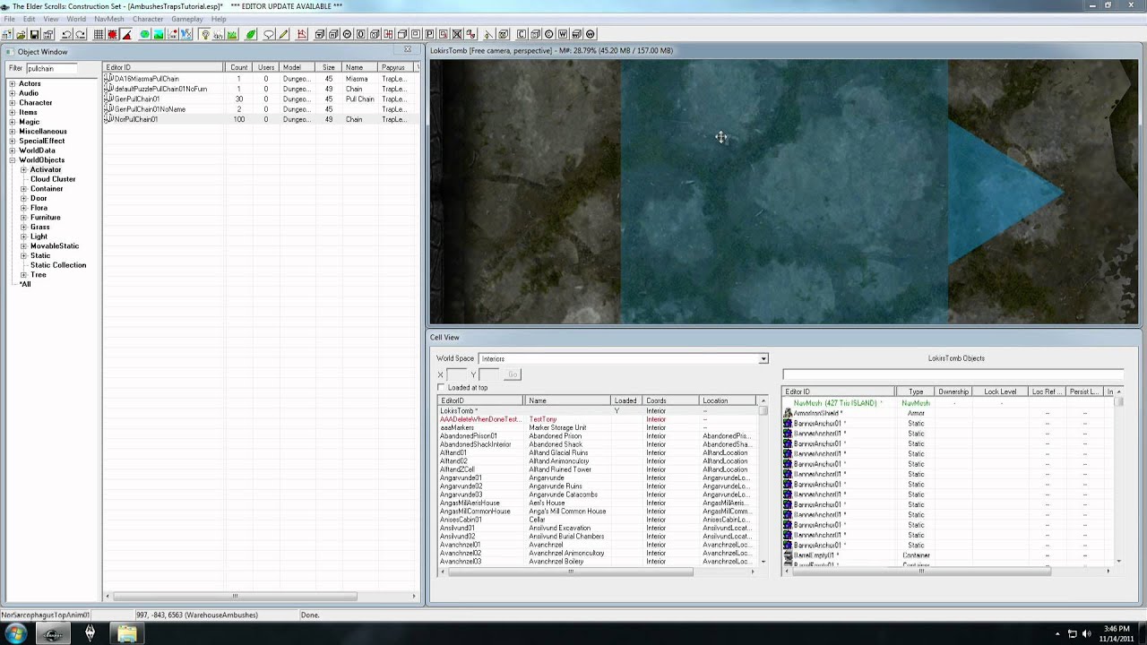Save the plugin with the floppy disk icon
The height and width of the screenshot is (645, 1147).
[34, 34]
